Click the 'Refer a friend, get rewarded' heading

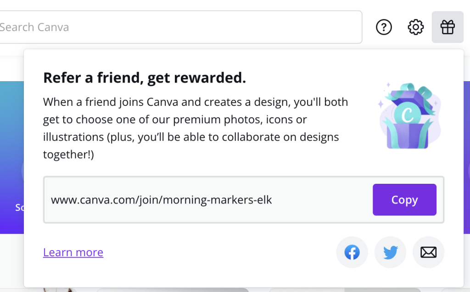coord(145,77)
